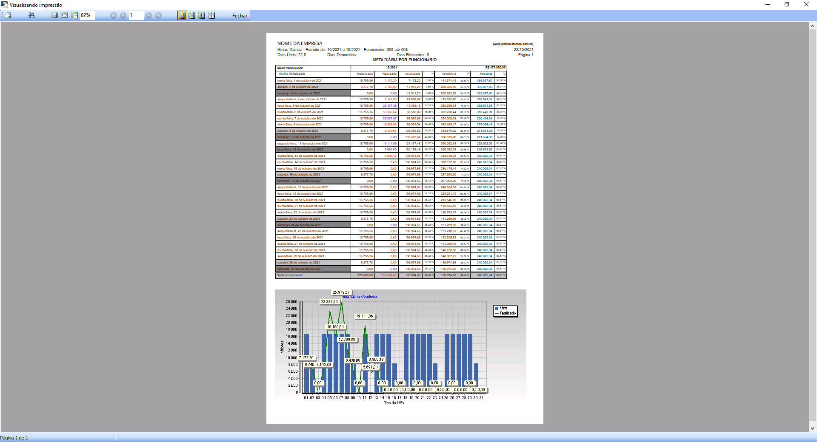This screenshot has width=817, height=442.
Task: Click row 'sexta-feira, 1 de outubro de 2021'
Action: [391, 80]
